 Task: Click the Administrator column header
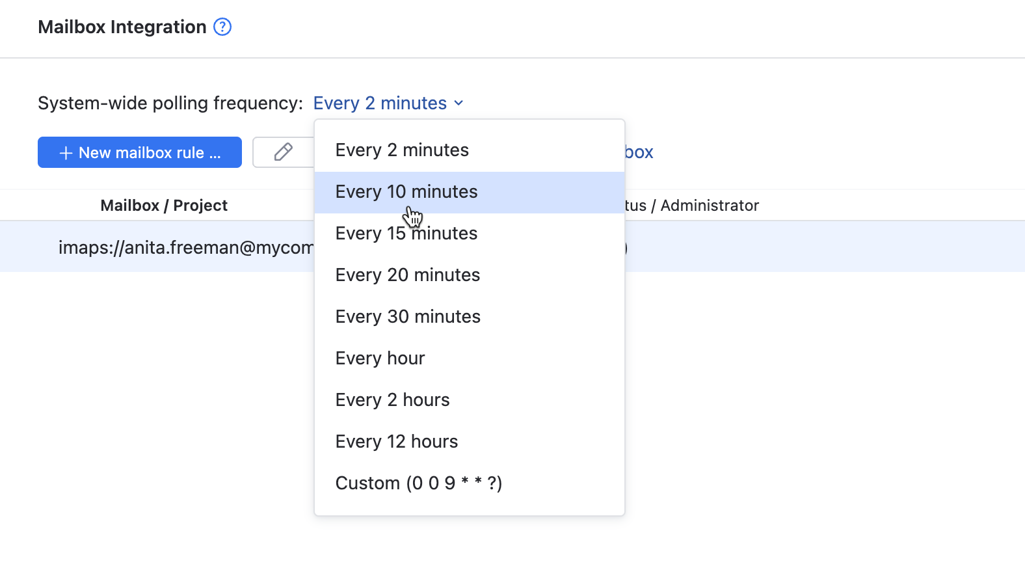tap(709, 206)
